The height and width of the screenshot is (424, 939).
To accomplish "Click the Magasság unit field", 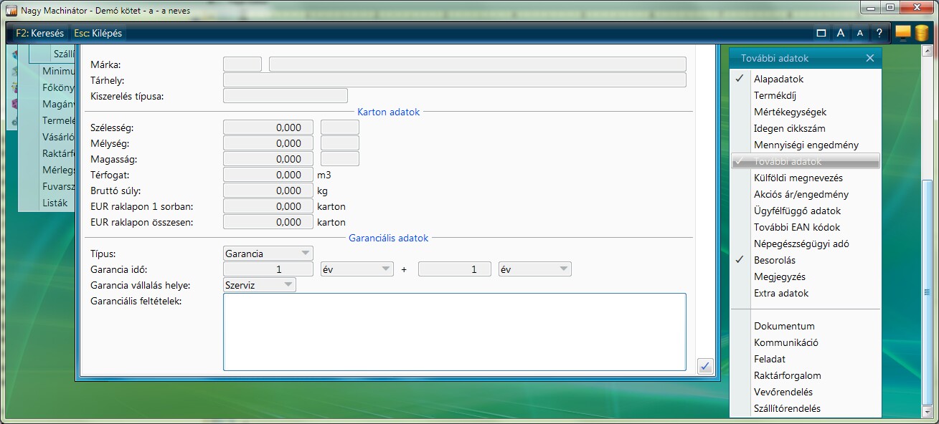I will (x=340, y=159).
